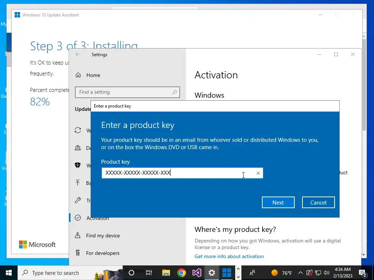Viewport: 374px width, 280px height.
Task: Switch to Update Assistant taskbar icon
Action: tap(226, 273)
